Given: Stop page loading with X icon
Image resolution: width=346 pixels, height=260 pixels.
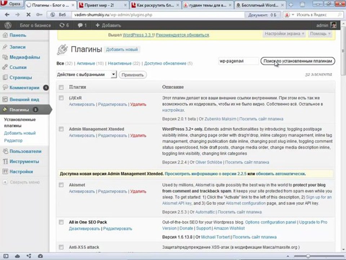Looking at the screenshot, I should coord(28,14).
